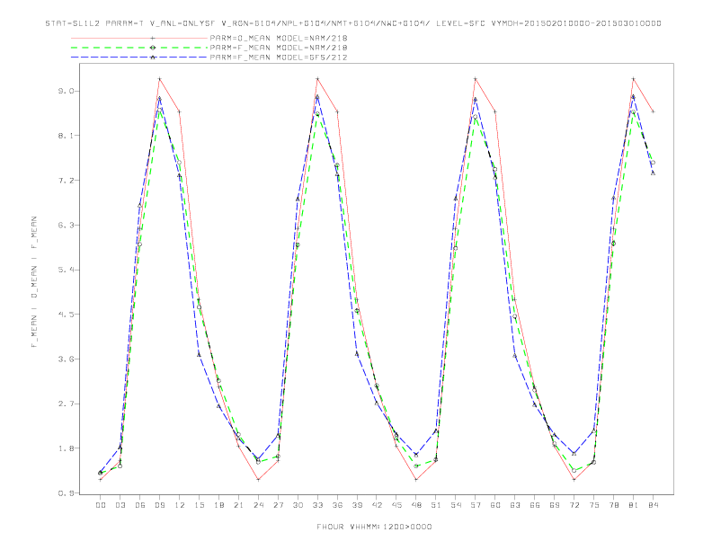Image resolution: width=712 pixels, height=550 pixels.
Task: Click x-axis tick label 63
Action: click(x=515, y=505)
